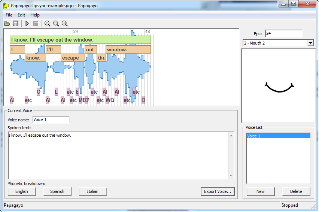Image resolution: width=319 pixels, height=212 pixels.
Task: Click the down arrow of the Spoken text scrollbar
Action: (231, 176)
